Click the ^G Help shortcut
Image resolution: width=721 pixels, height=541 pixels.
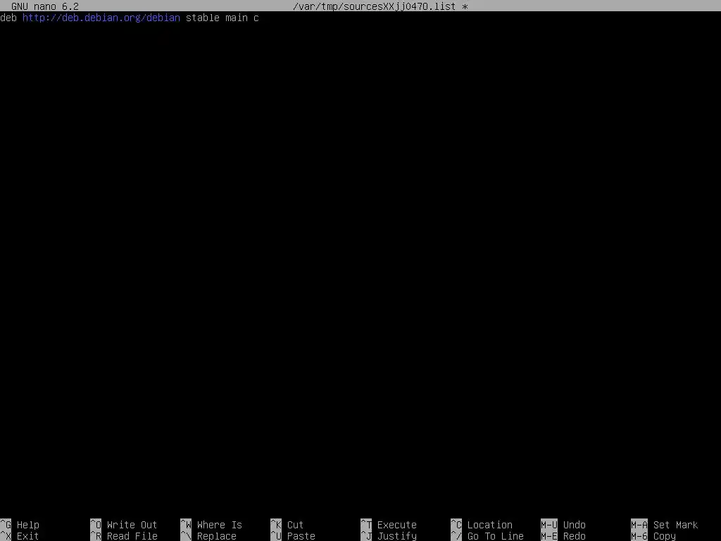20,525
